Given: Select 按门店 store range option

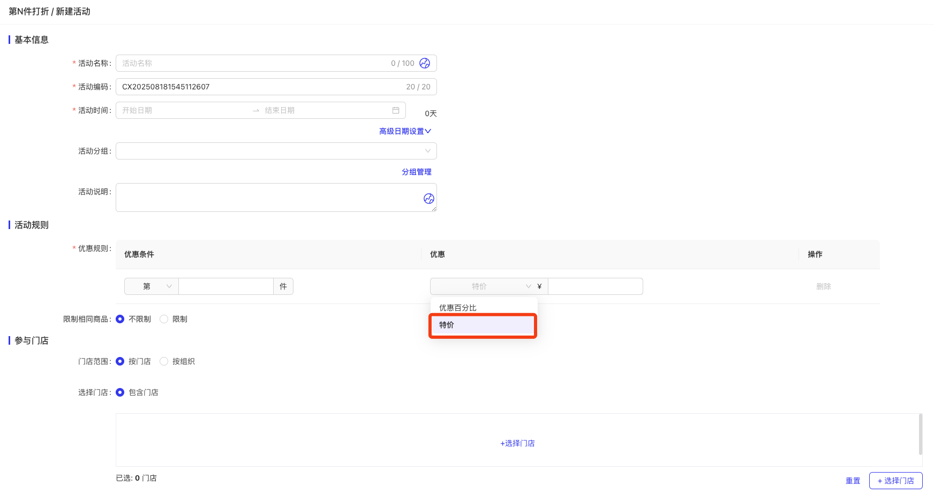Looking at the screenshot, I should point(120,361).
